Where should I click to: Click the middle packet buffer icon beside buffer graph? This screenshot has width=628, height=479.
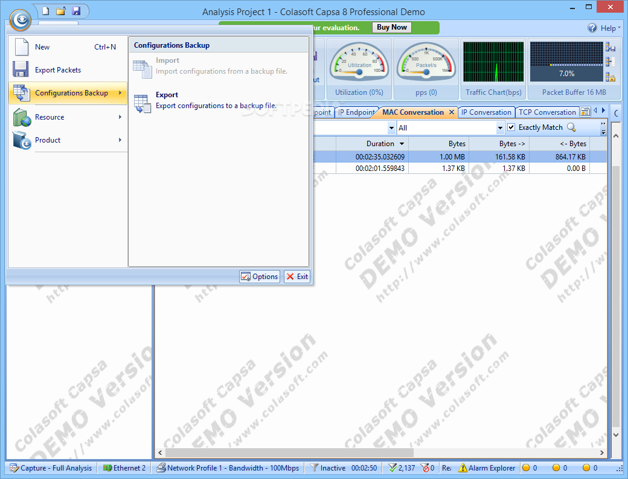click(610, 62)
